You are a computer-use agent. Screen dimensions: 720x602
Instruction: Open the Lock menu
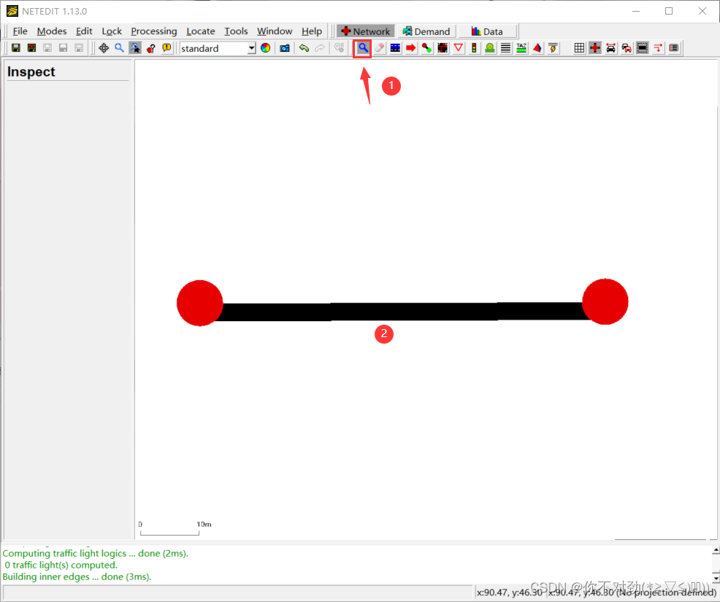(112, 31)
